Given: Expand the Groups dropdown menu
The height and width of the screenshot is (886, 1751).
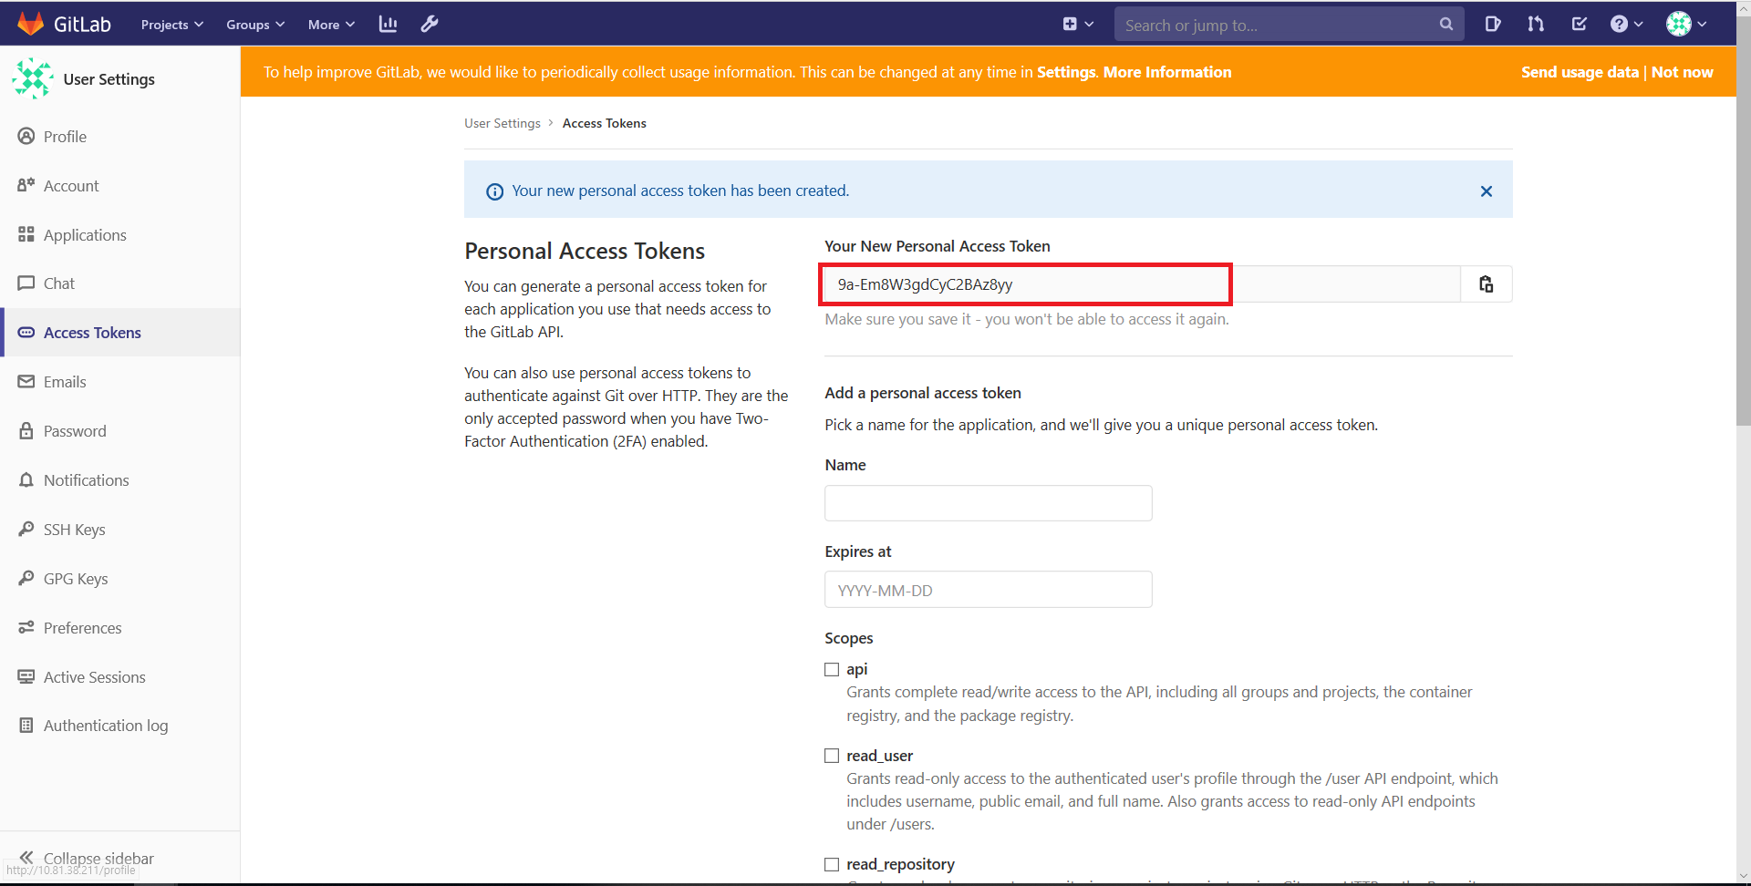Looking at the screenshot, I should click(x=255, y=25).
